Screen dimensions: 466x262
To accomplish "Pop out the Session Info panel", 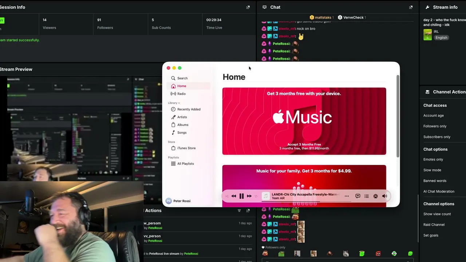I will pyautogui.click(x=248, y=7).
